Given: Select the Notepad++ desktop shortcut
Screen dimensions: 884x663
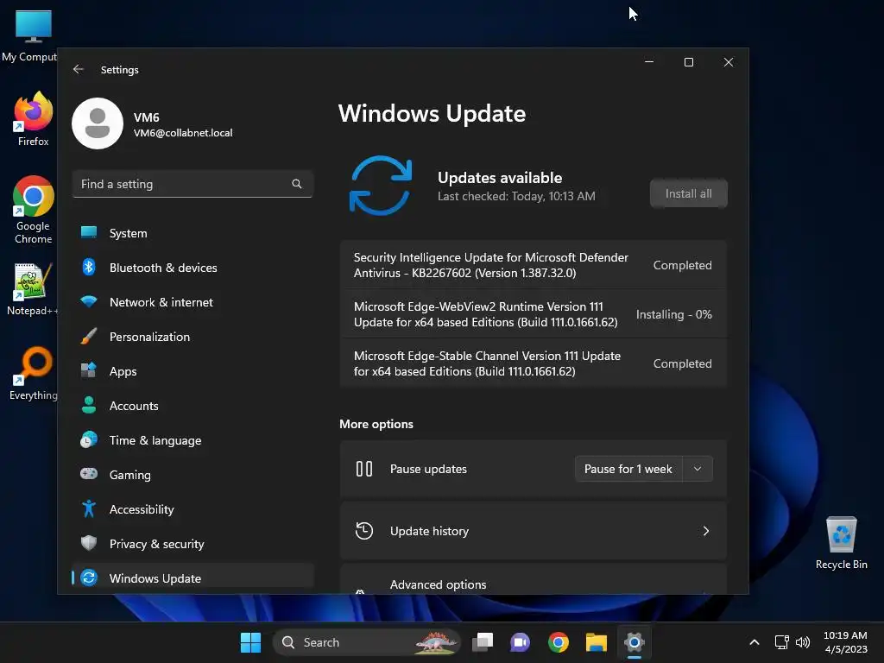Looking at the screenshot, I should pyautogui.click(x=32, y=289).
